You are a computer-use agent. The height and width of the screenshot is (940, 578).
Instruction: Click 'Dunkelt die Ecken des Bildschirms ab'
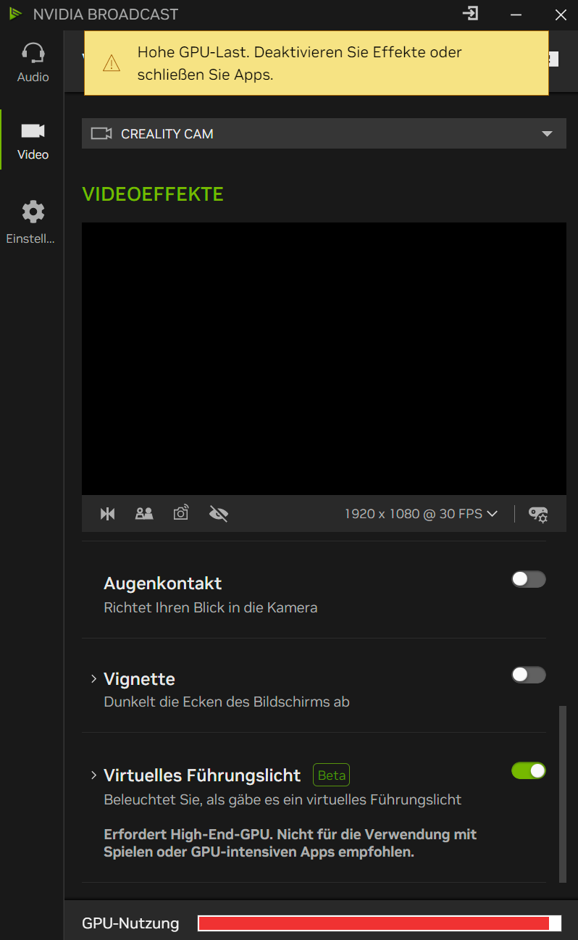coord(227,702)
